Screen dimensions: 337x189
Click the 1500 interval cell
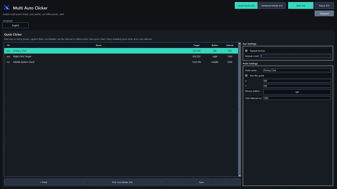pos(230,56)
